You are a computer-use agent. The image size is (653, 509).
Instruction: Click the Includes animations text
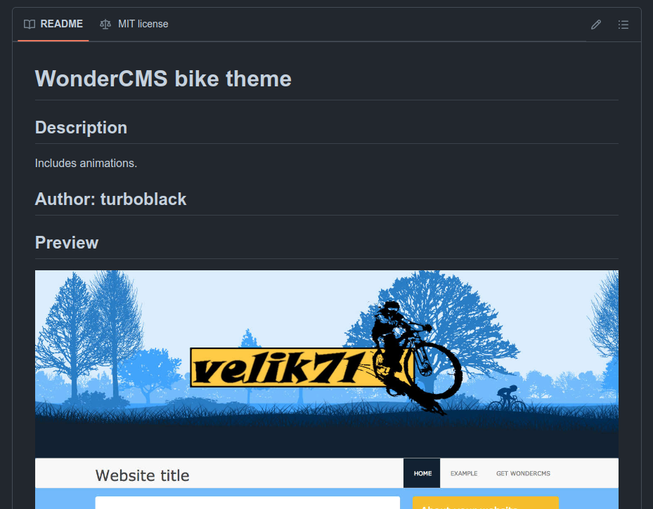pyautogui.click(x=86, y=163)
